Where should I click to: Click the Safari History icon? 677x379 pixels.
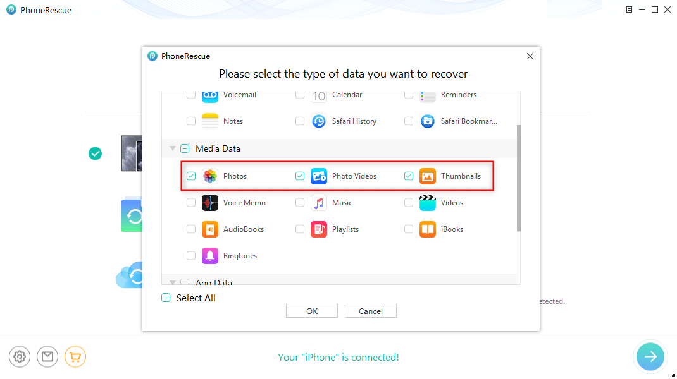(x=319, y=121)
